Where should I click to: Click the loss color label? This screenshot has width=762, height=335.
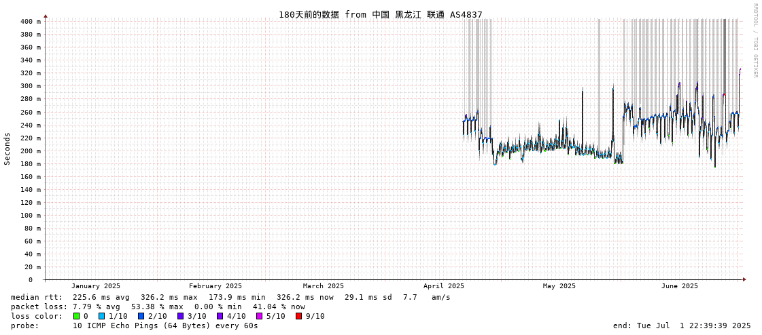(37, 316)
